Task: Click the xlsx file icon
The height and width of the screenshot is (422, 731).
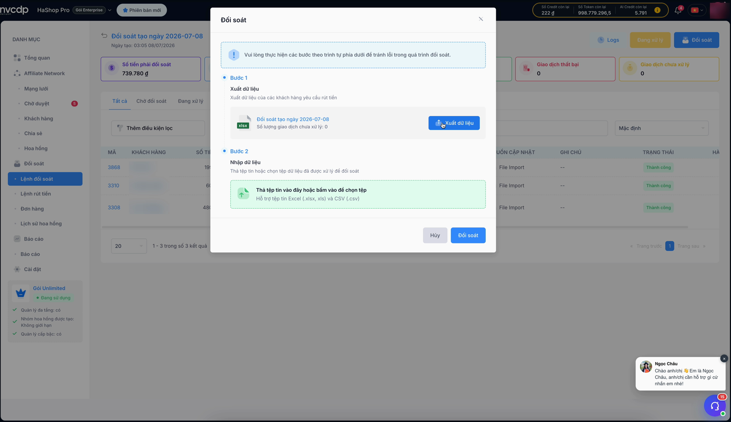Action: (244, 122)
